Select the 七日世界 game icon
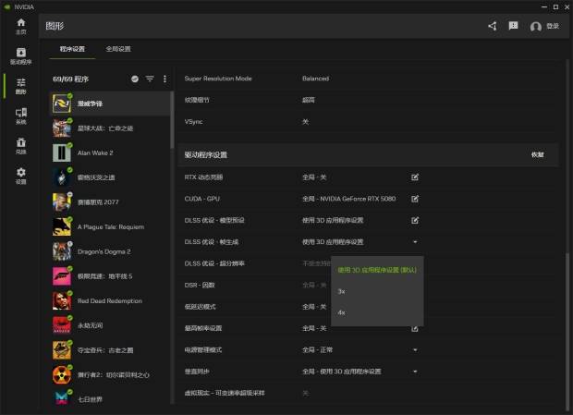This screenshot has width=573, height=415. pyautogui.click(x=61, y=398)
